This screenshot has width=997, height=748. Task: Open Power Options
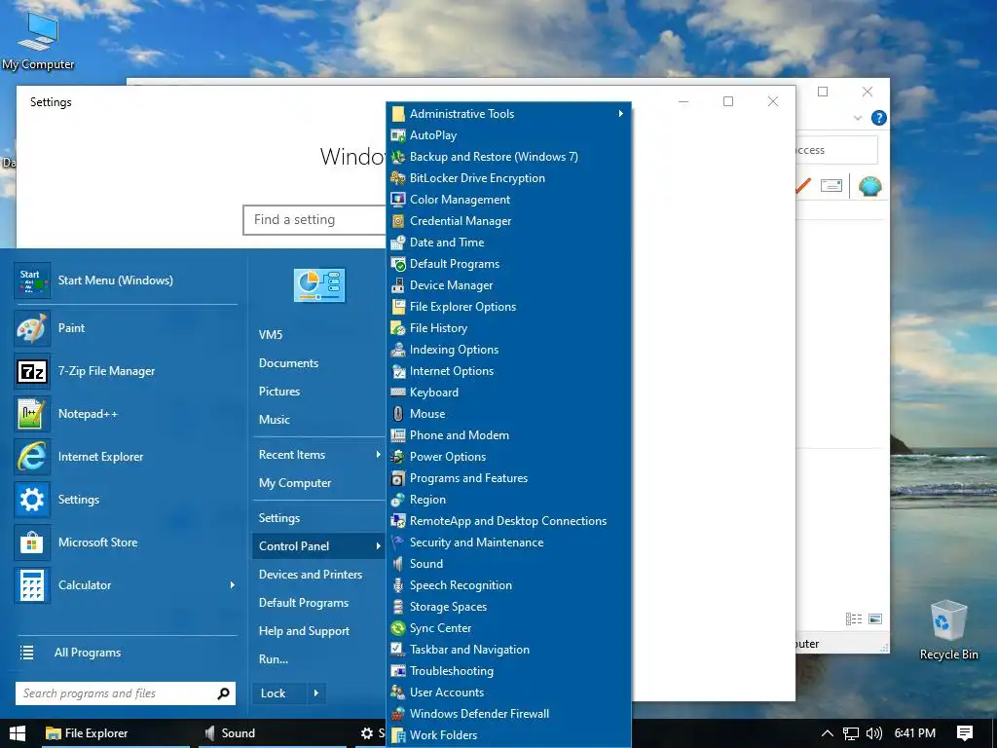(508, 457)
